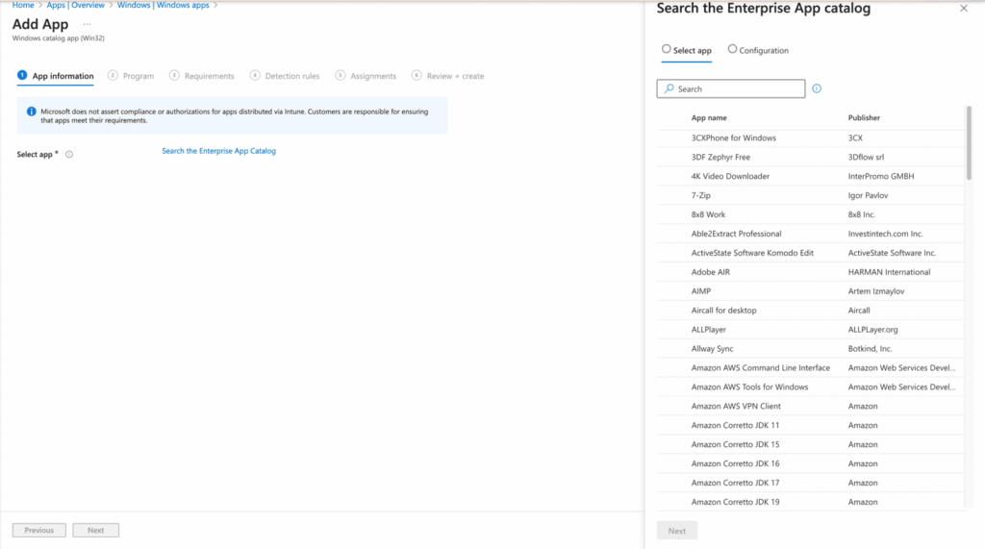Open Windows | Windows apps breadcrumb
Image resolution: width=985 pixels, height=549 pixels.
tap(162, 5)
